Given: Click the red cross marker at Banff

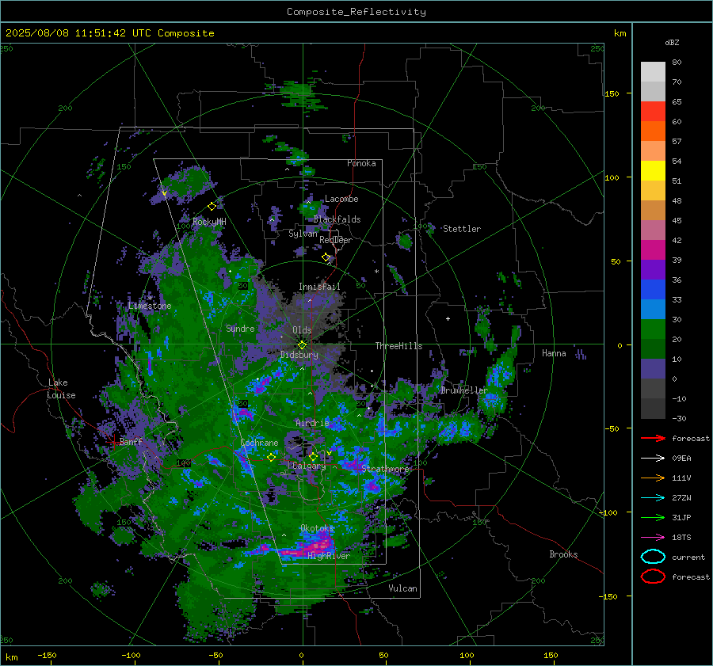Looking at the screenshot, I should [x=113, y=441].
